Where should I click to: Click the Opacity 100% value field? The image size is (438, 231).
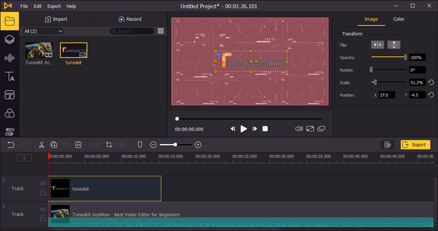click(417, 57)
